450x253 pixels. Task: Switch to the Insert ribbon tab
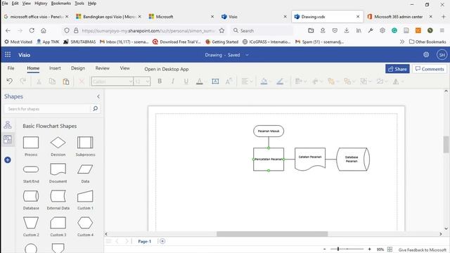(x=55, y=68)
